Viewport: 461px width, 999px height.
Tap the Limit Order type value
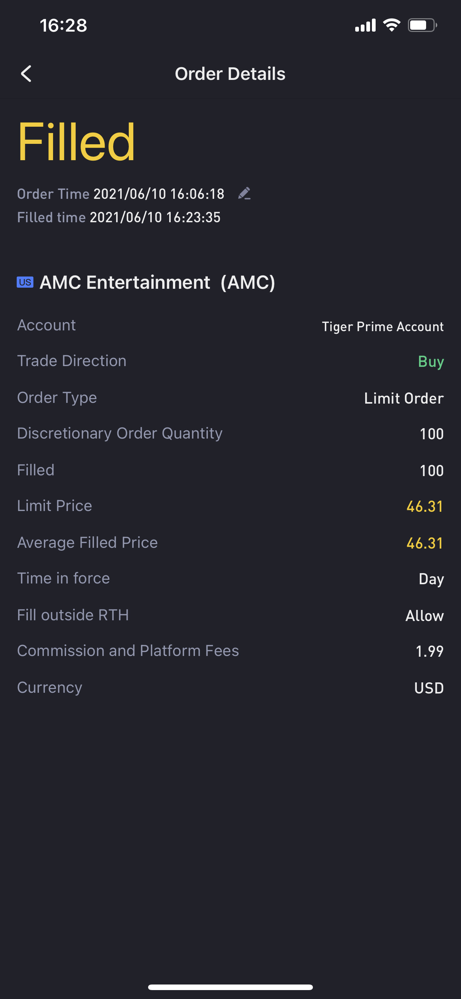point(404,398)
